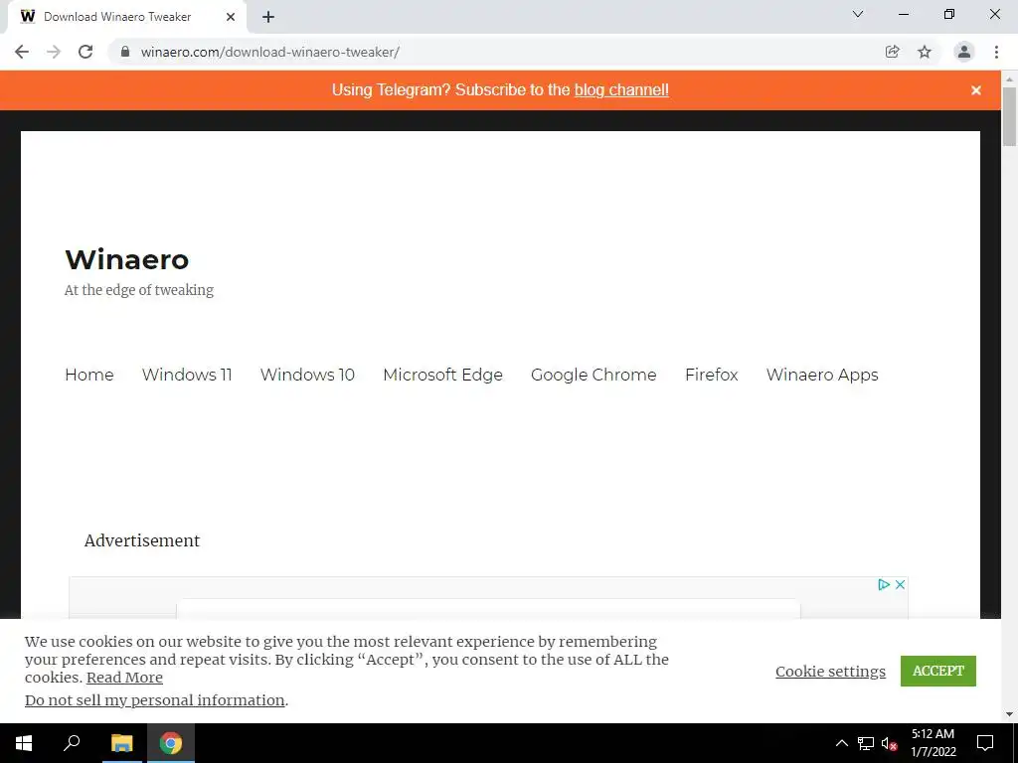Screen dimensions: 1018x763
Task: Accept cookies with the ACCEPT button
Action: [x=938, y=671]
